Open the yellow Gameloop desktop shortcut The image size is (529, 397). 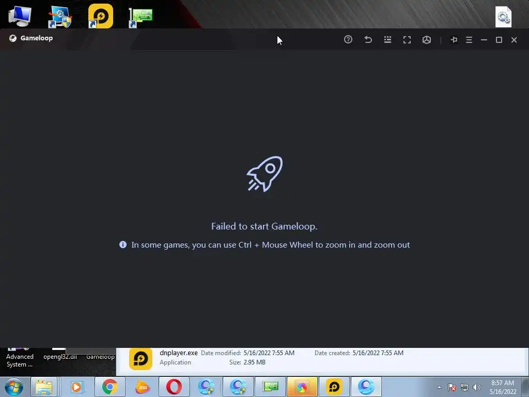[101, 16]
